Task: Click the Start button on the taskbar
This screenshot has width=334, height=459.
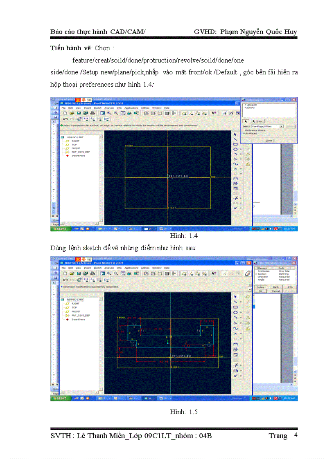Action: pyautogui.click(x=60, y=228)
